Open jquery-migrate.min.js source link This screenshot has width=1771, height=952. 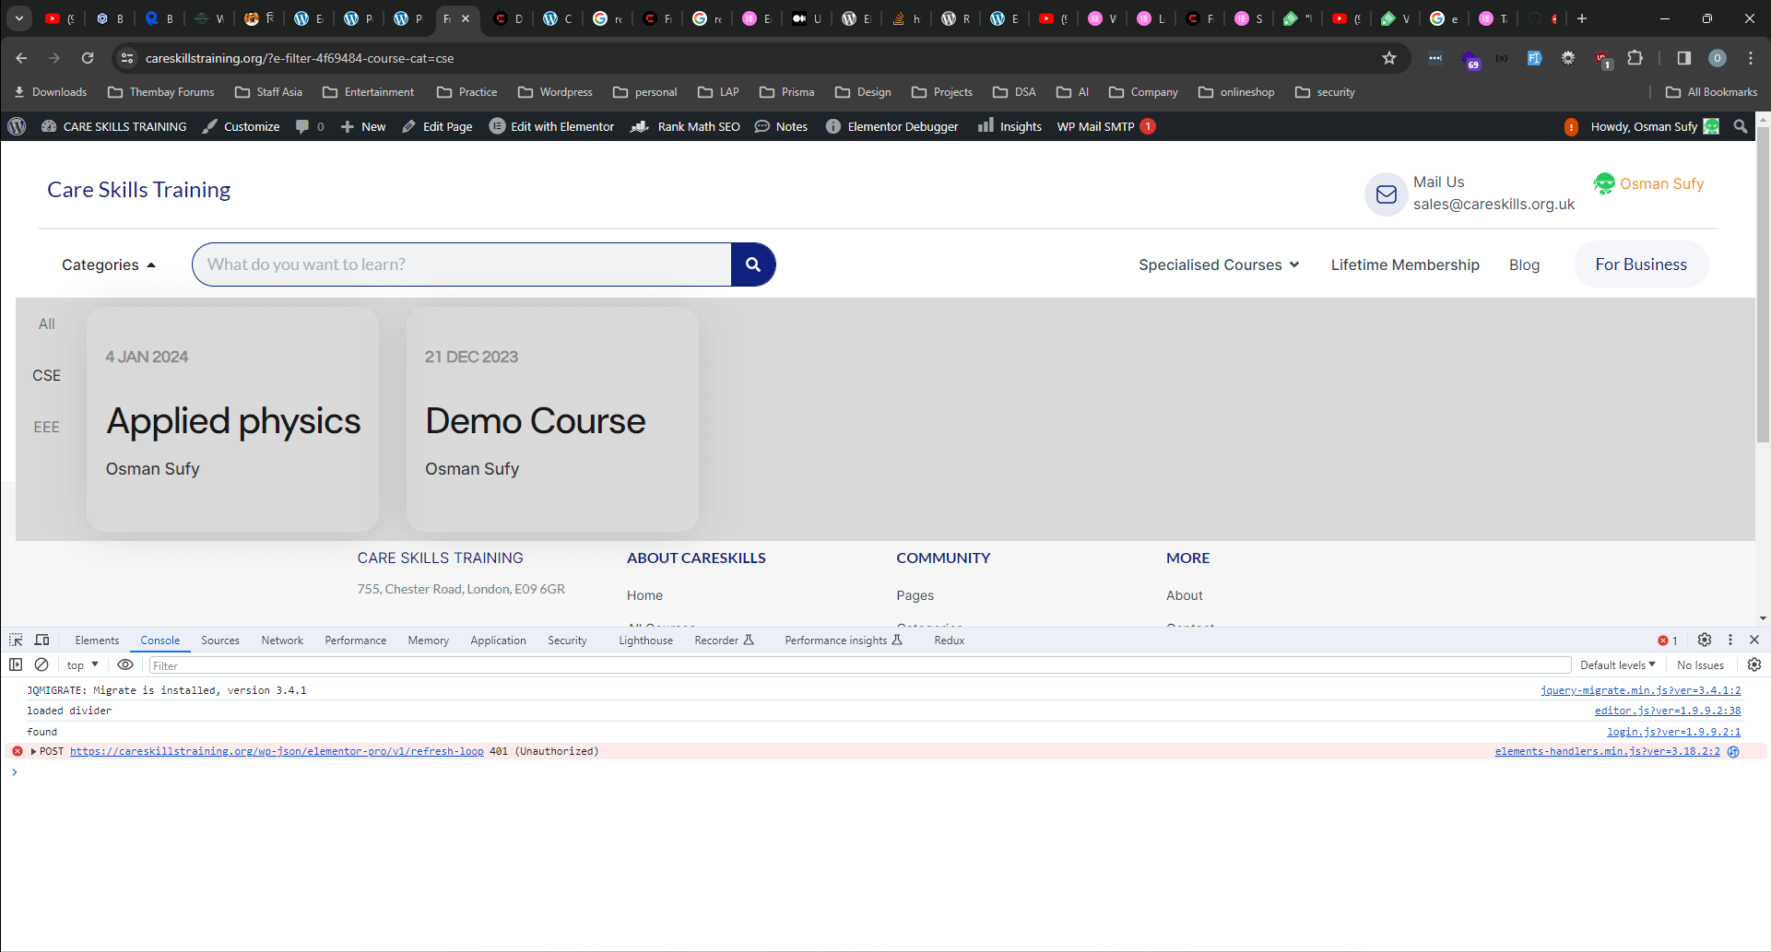click(x=1640, y=690)
